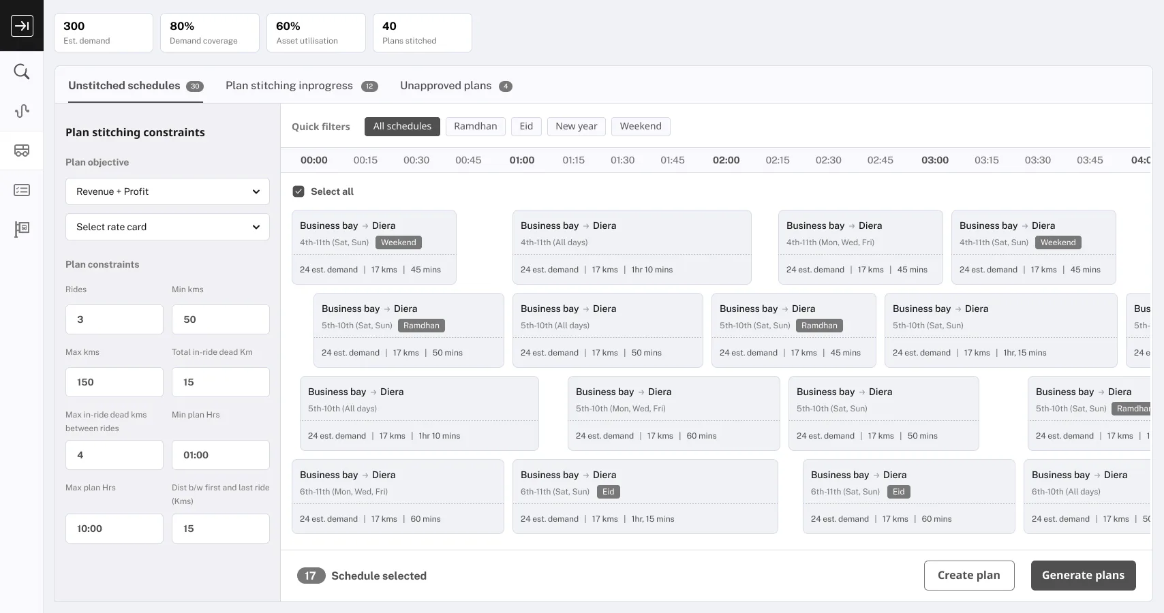This screenshot has width=1164, height=613.
Task: Click the Max kms input field
Action: [x=114, y=382]
